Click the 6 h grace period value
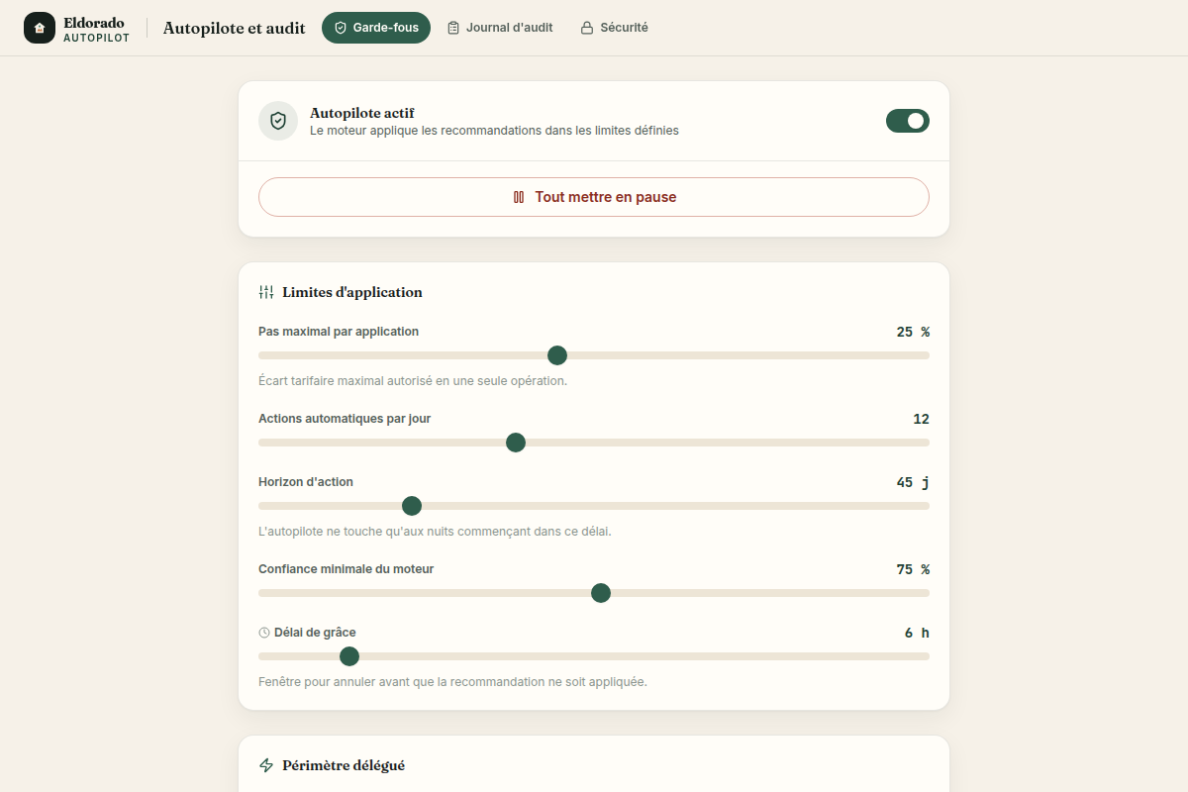1188x792 pixels. (917, 633)
